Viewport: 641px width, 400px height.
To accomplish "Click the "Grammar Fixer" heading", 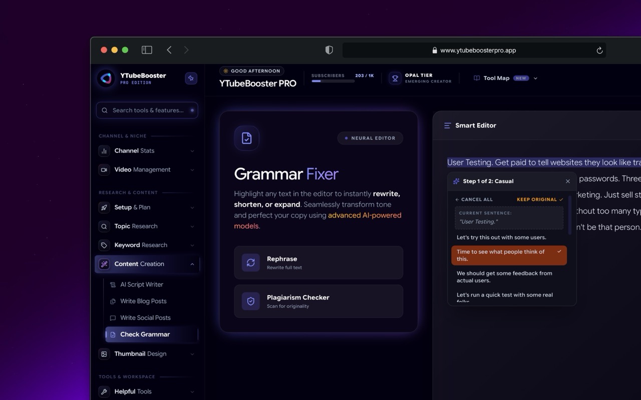I will point(286,174).
